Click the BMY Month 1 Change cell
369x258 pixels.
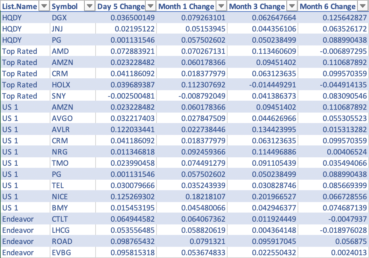(203, 208)
